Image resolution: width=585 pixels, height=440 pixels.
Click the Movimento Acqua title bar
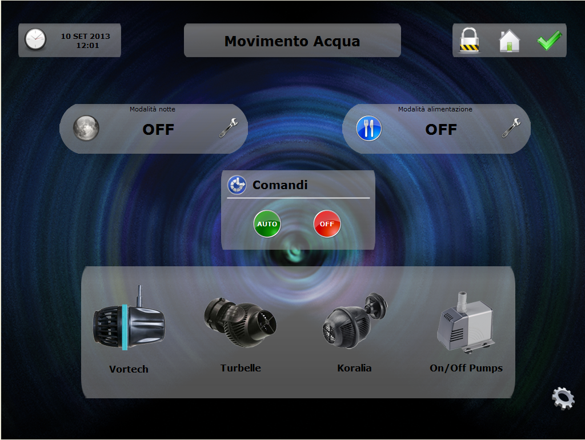click(292, 41)
